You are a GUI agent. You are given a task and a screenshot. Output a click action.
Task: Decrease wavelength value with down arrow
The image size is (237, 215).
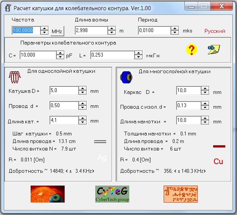(x=112, y=33)
